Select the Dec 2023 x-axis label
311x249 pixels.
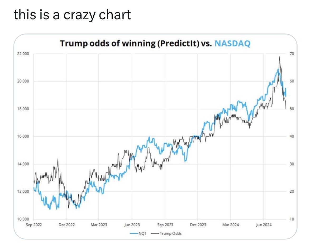point(198,225)
